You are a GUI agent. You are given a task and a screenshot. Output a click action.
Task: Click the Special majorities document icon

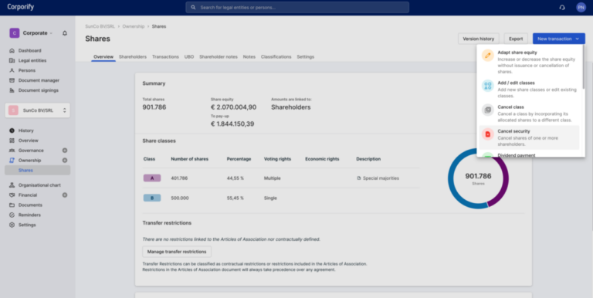(359, 178)
